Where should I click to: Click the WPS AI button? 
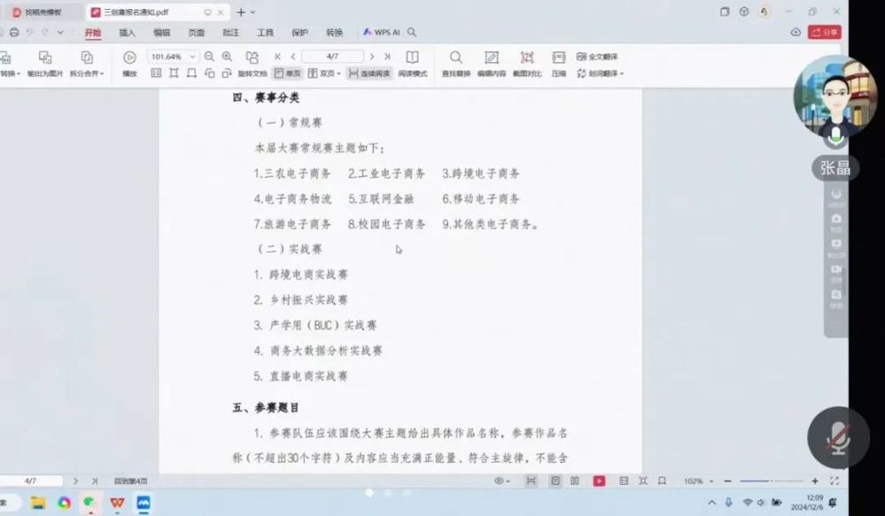click(x=382, y=33)
